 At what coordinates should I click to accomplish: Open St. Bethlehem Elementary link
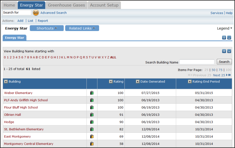coord(24,129)
